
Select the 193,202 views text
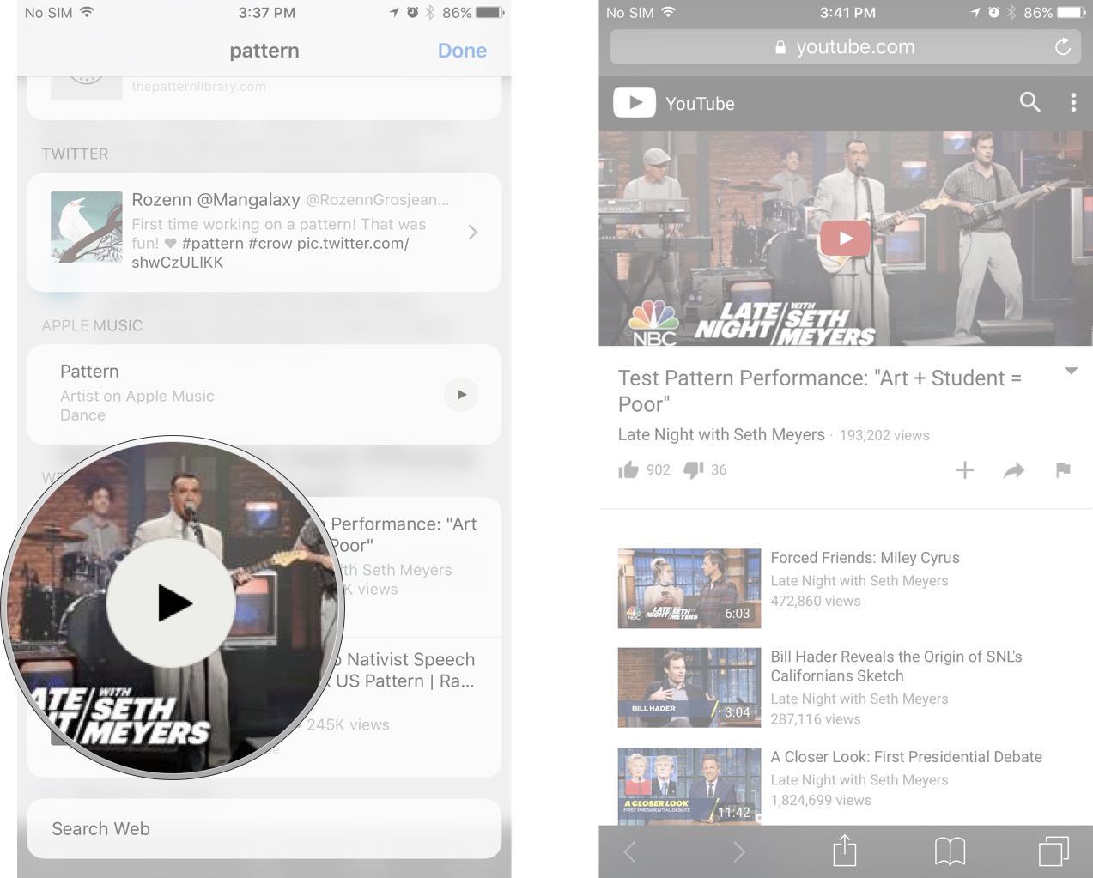coord(884,435)
